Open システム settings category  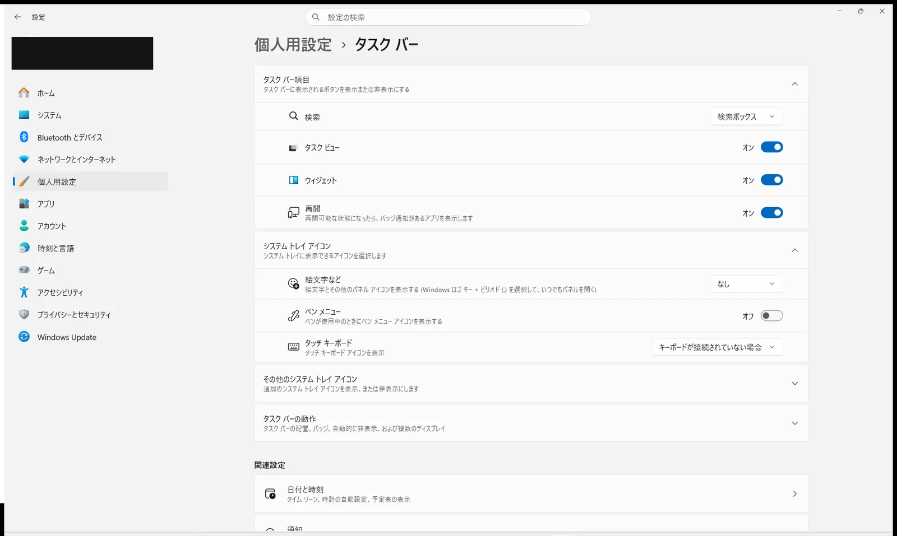click(x=90, y=115)
